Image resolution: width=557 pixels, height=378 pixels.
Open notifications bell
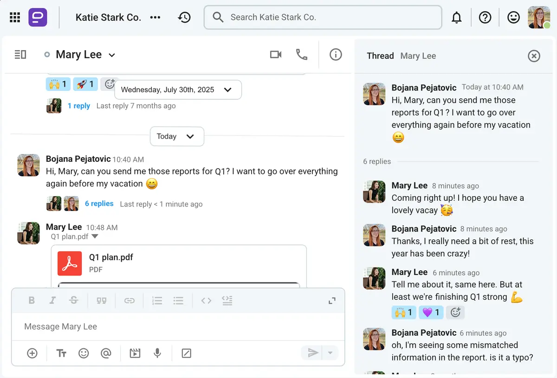[457, 18]
